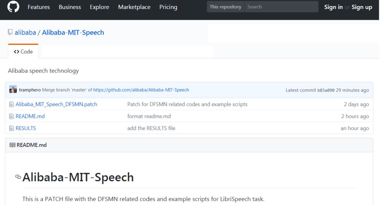Click the file icon beside RESULTS
The width and height of the screenshot is (380, 206).
click(11, 128)
